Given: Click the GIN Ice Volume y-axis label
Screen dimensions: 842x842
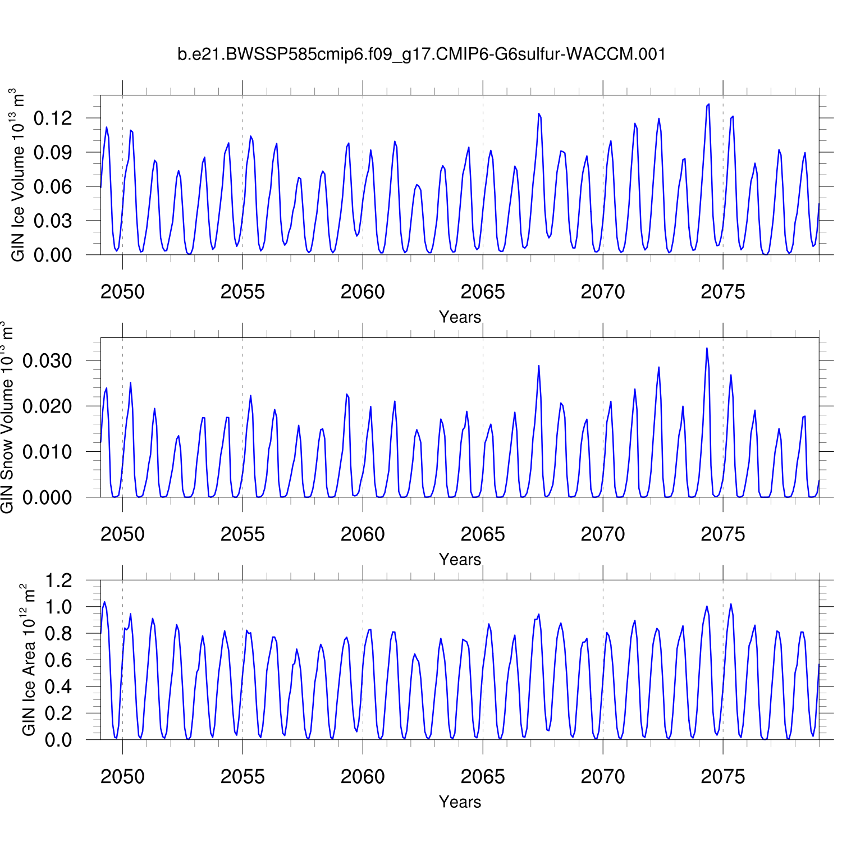Looking at the screenshot, I should (x=17, y=175).
